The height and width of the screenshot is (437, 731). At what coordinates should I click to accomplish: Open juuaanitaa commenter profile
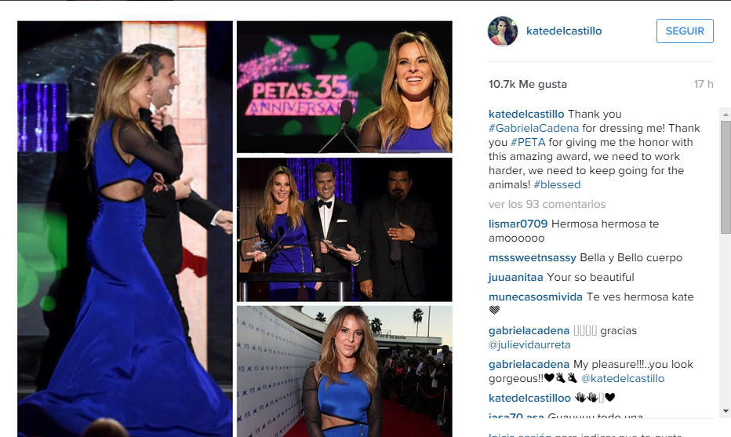515,278
